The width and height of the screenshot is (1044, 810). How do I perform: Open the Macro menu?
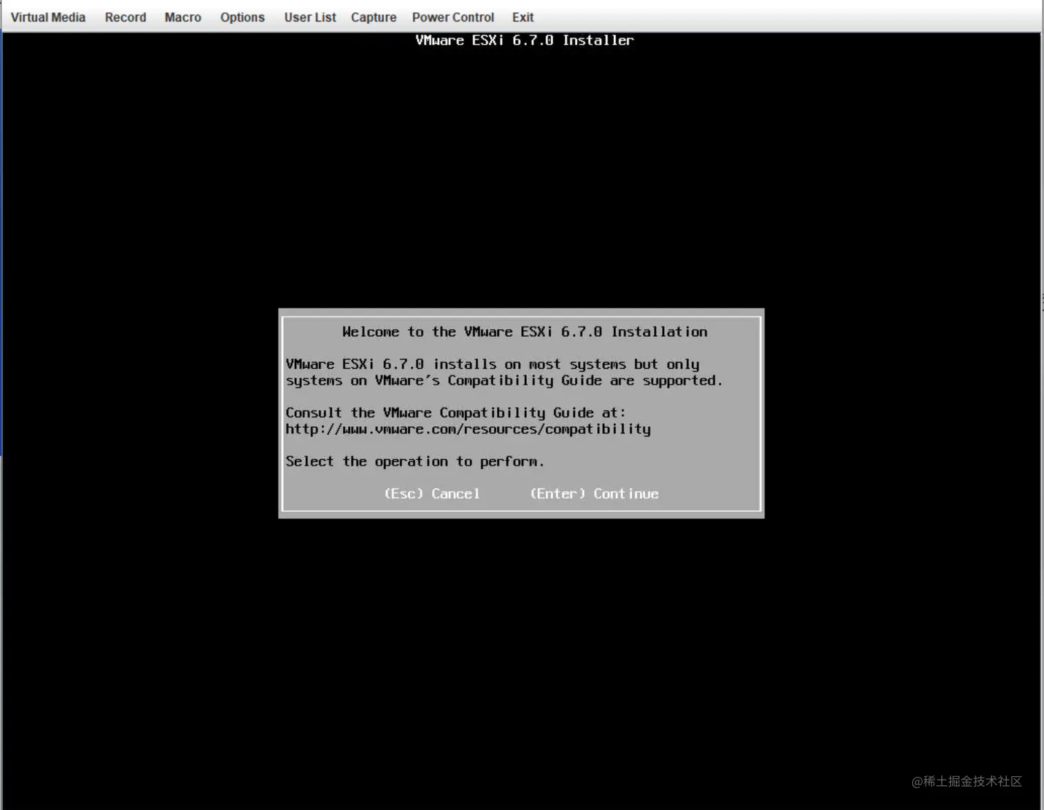tap(182, 17)
